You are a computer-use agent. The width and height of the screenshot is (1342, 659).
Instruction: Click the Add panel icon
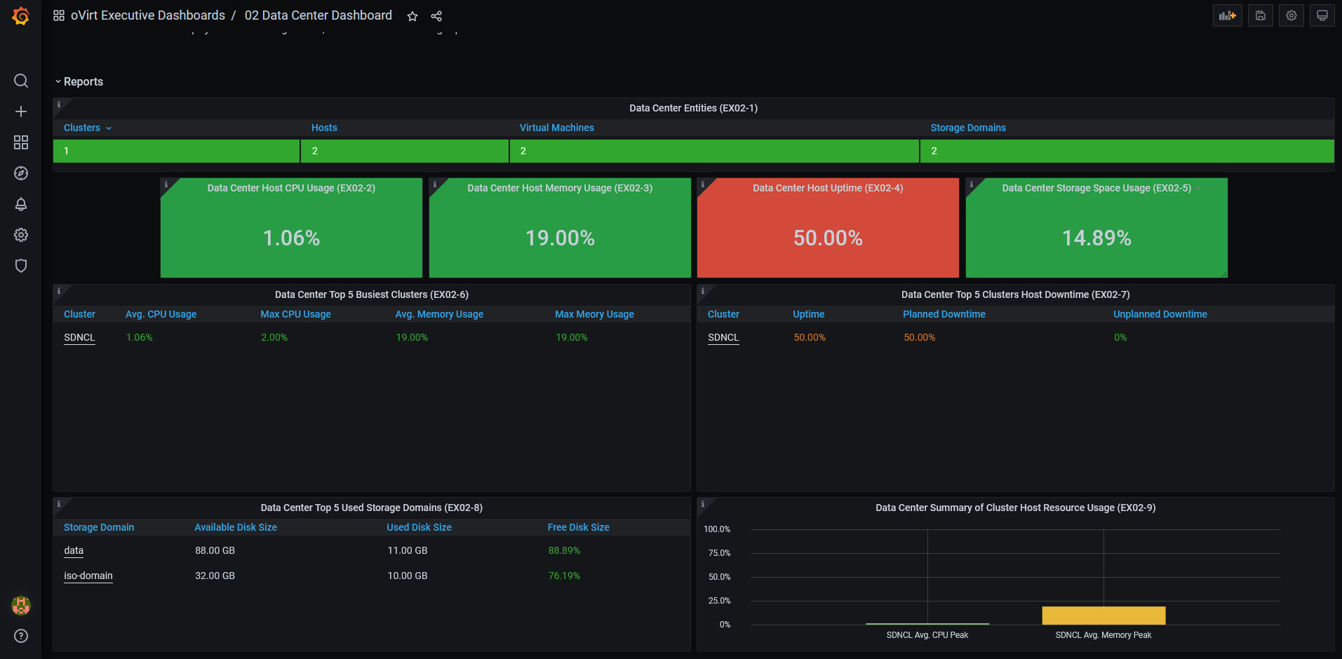1228,15
